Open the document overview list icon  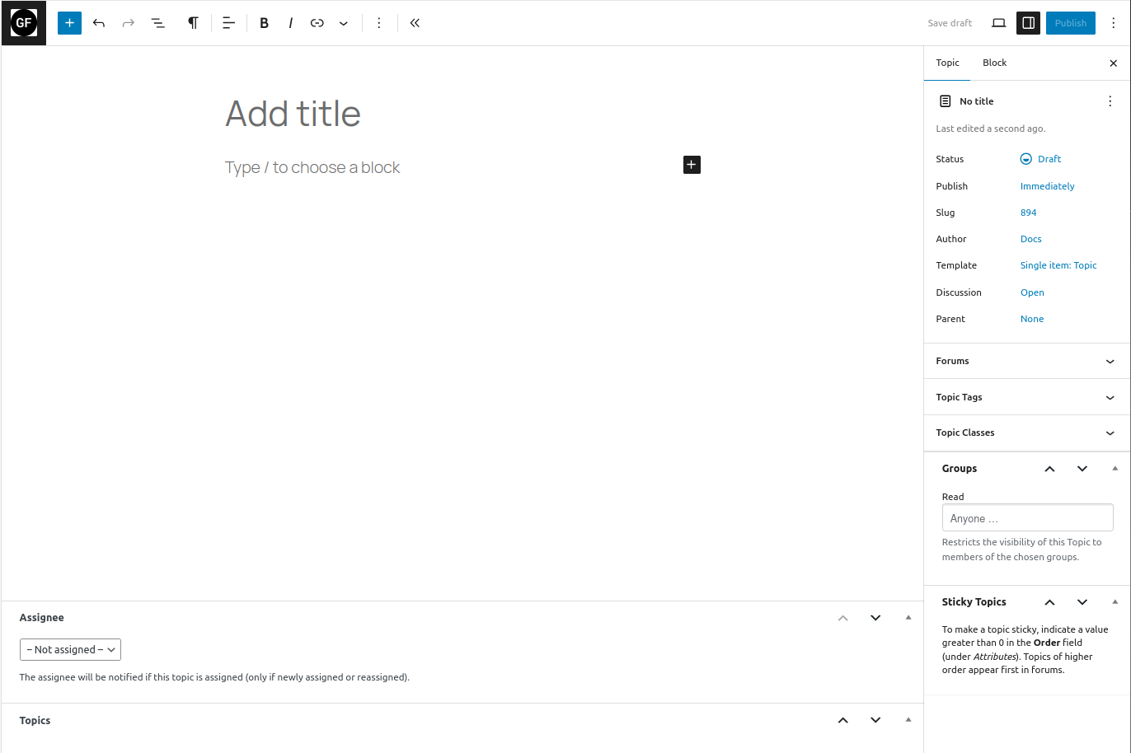(157, 23)
